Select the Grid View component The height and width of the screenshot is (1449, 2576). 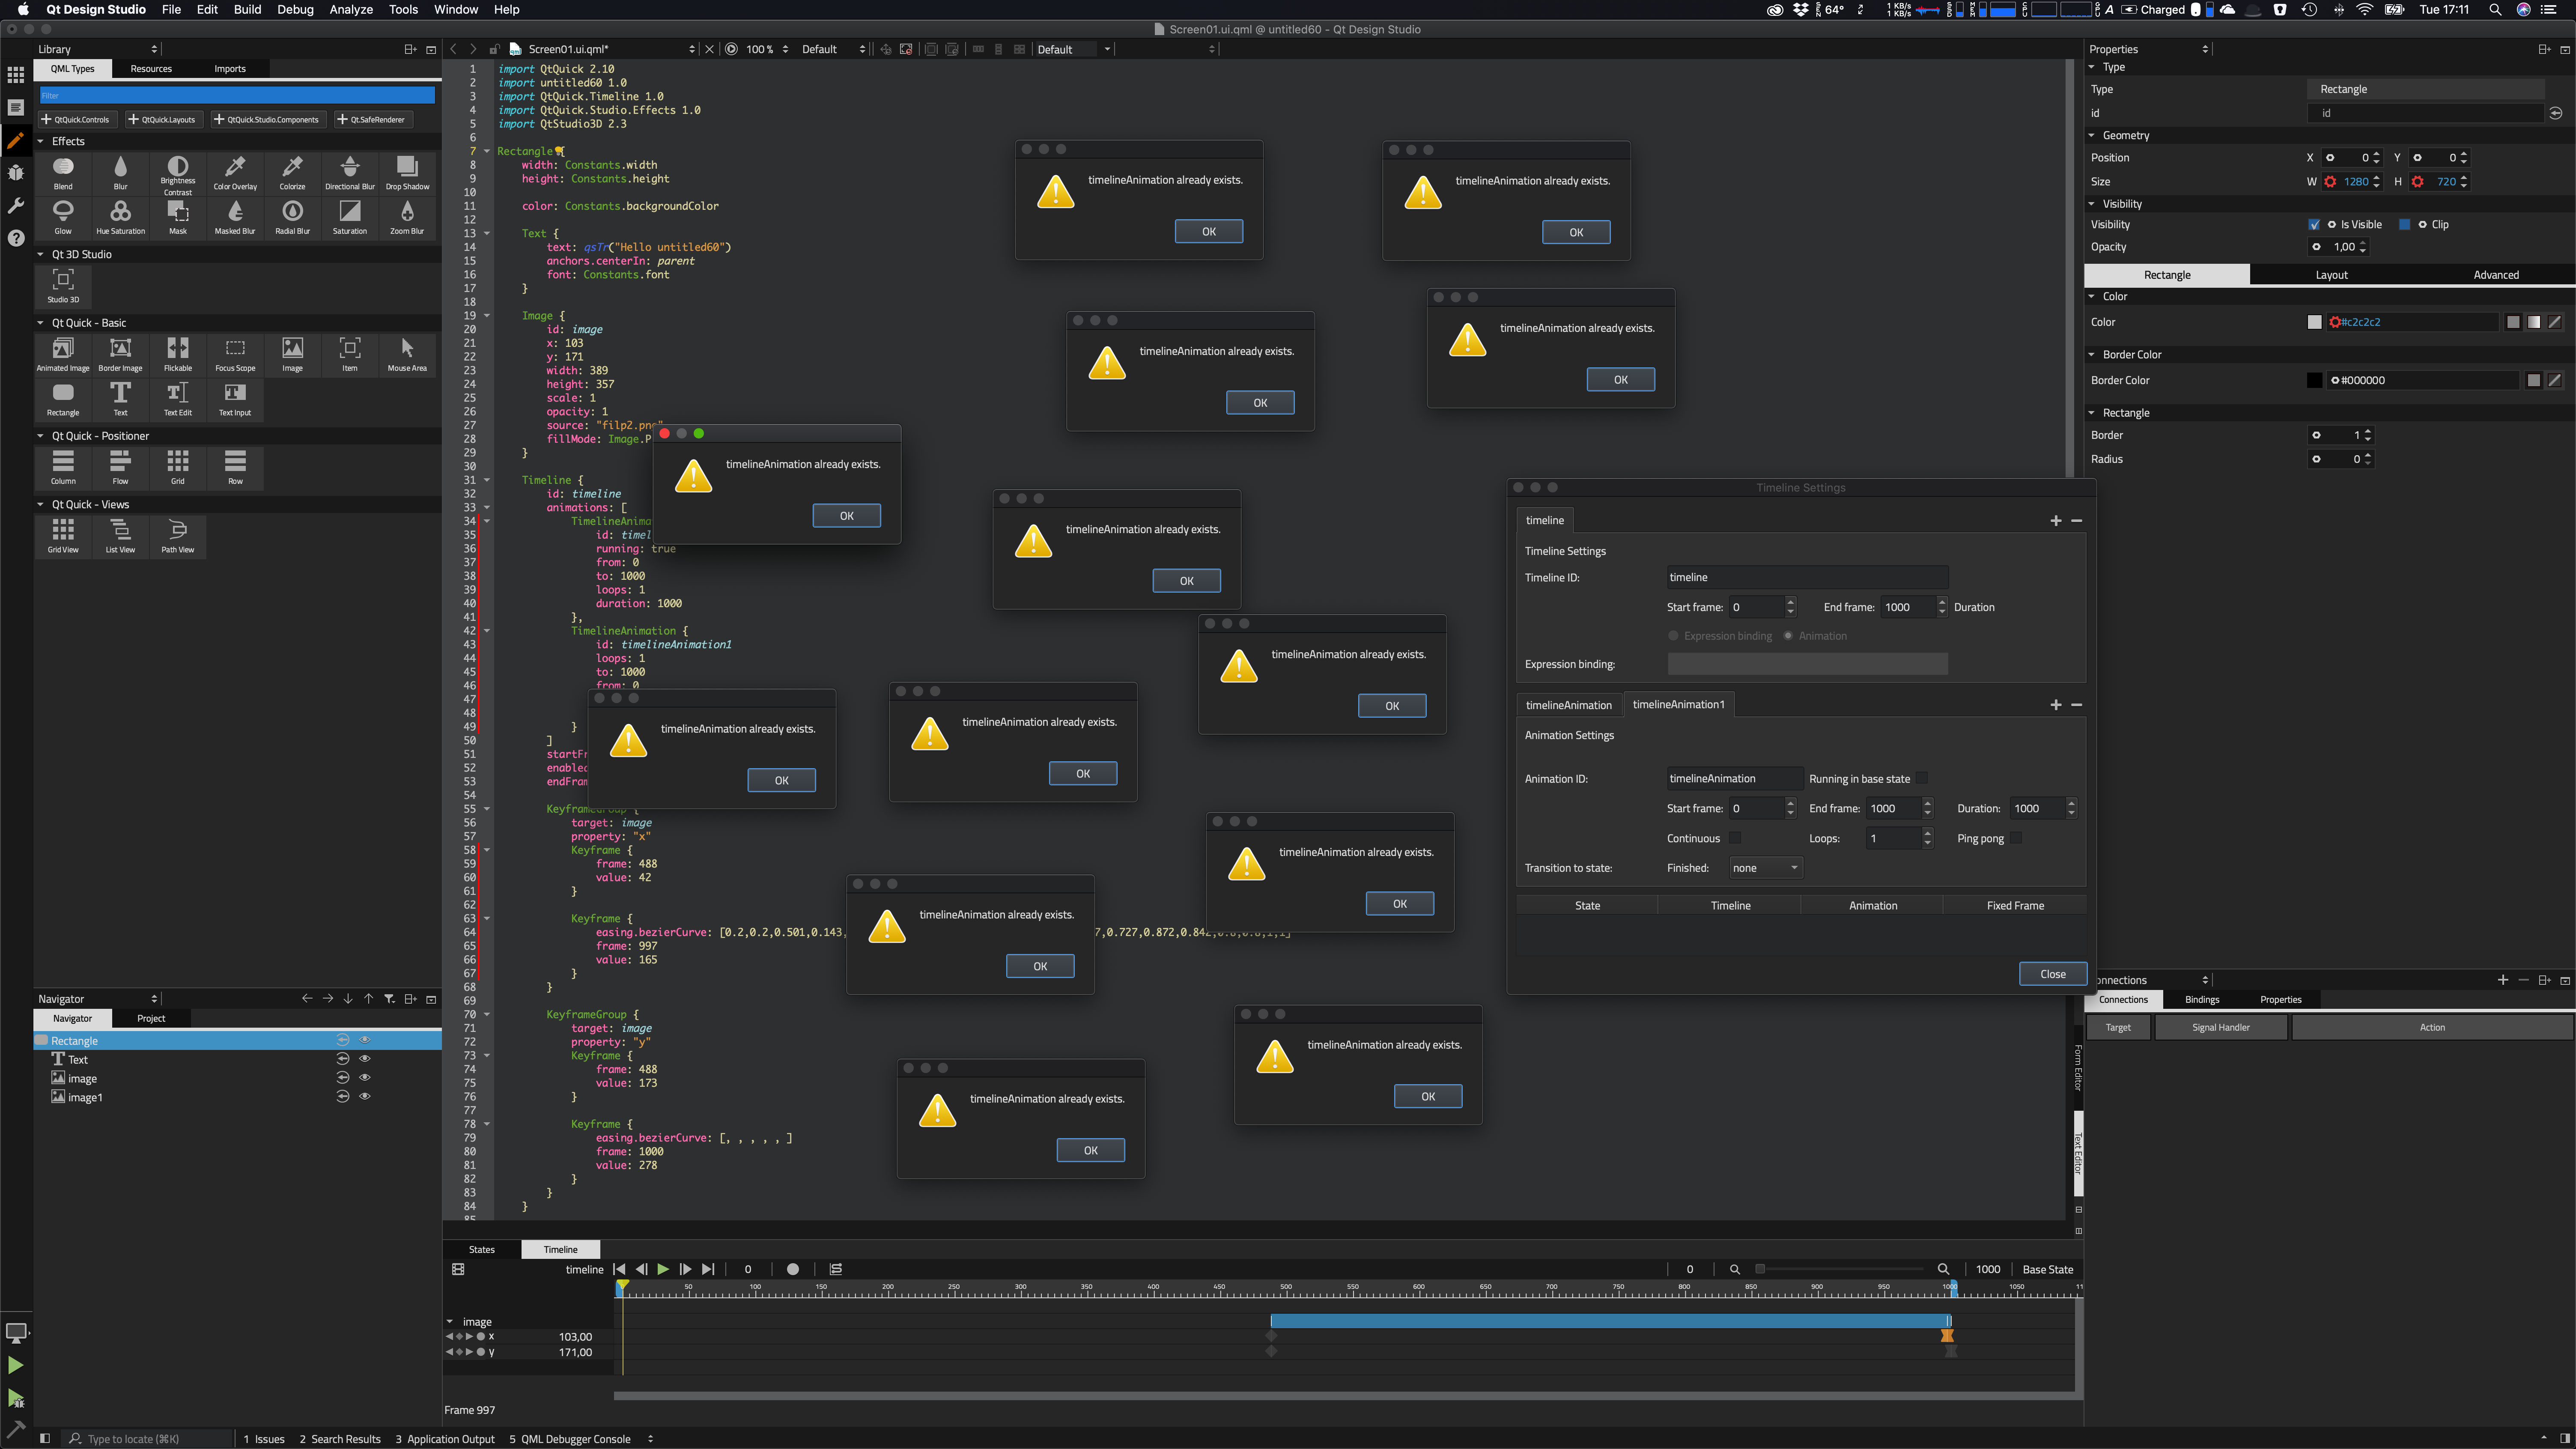coord(63,536)
